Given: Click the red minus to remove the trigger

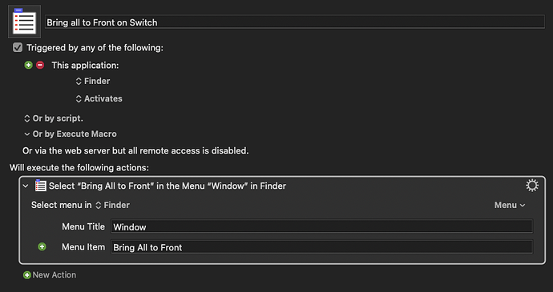Looking at the screenshot, I should click(x=40, y=65).
